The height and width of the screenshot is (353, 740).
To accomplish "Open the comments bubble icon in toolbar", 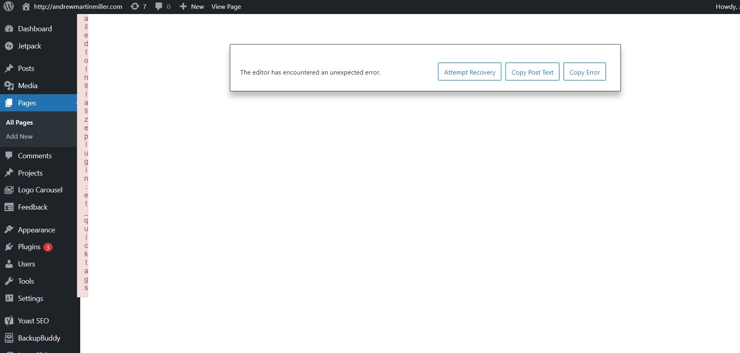I will tap(159, 6).
